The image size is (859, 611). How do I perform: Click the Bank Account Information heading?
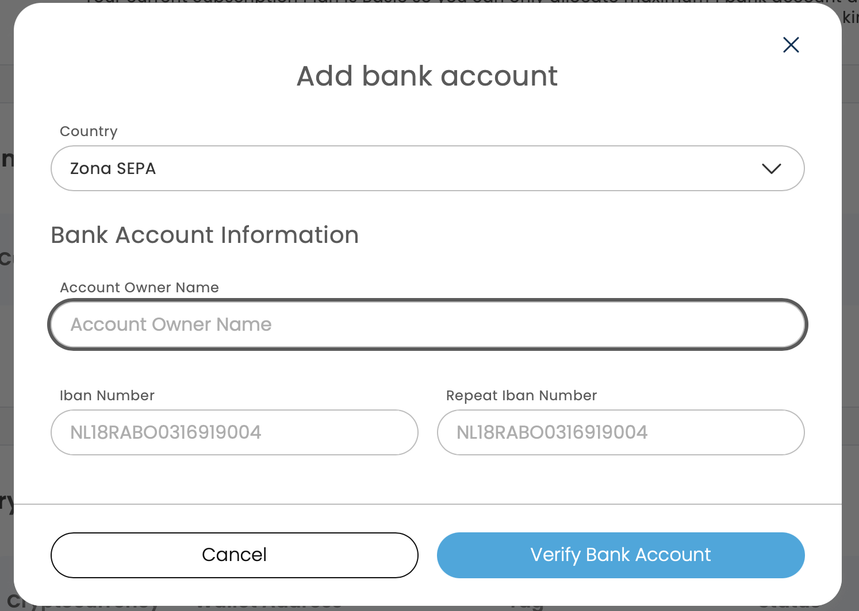click(205, 235)
